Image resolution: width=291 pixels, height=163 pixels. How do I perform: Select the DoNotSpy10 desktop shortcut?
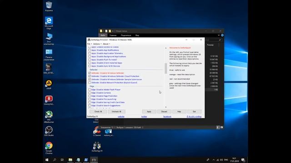97,147
